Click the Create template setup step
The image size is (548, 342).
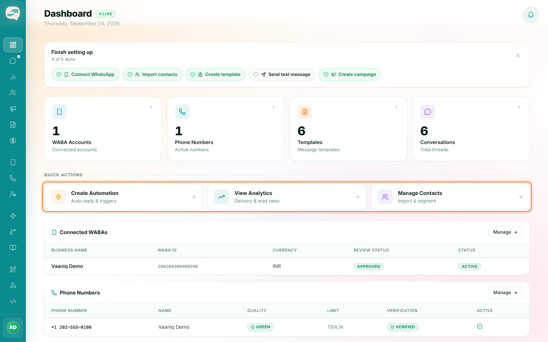coord(215,74)
